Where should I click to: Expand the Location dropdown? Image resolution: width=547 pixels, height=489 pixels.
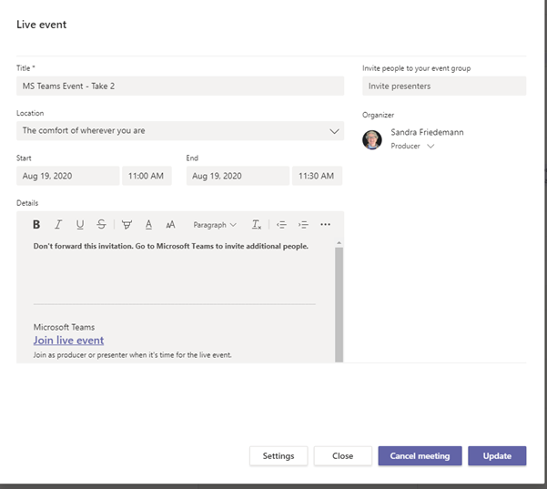(x=333, y=131)
